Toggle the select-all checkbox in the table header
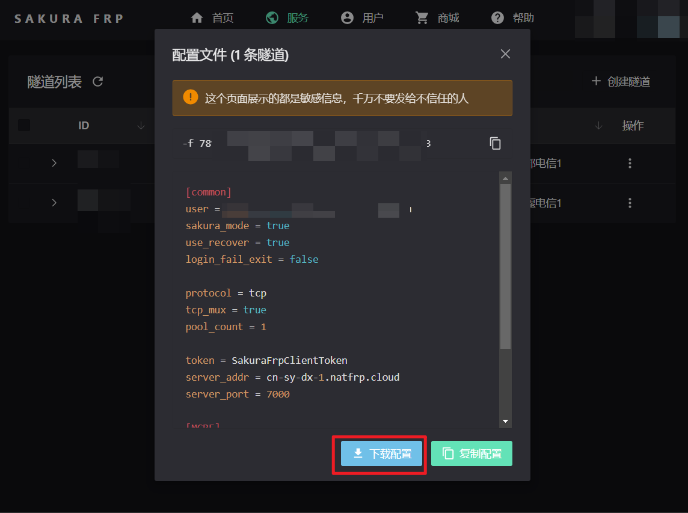Screen dimensions: 688x513 [x=25, y=125]
